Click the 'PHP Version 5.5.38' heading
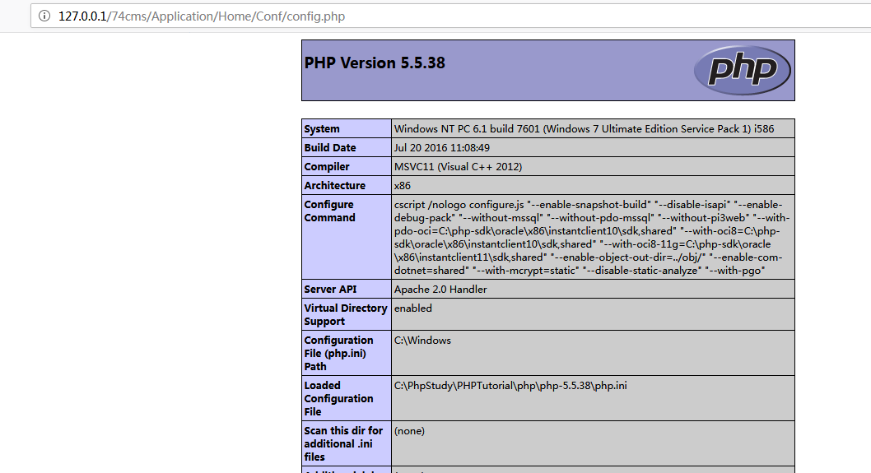The image size is (871, 473). (x=375, y=63)
